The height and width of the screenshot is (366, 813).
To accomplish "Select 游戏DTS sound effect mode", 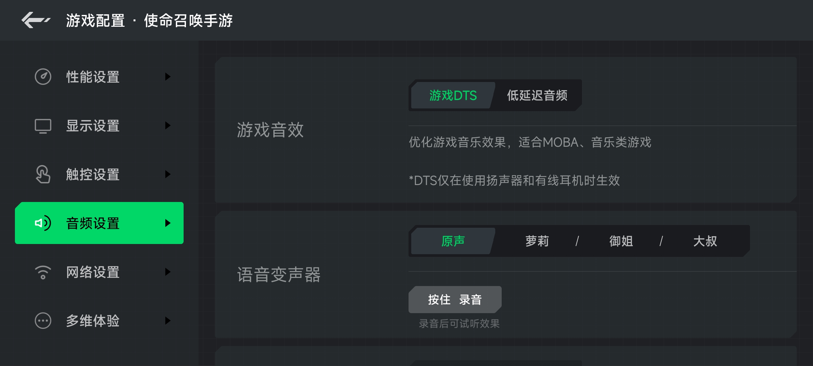I will (453, 95).
